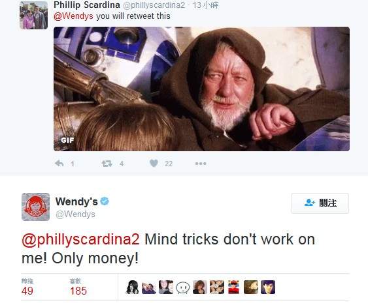Open the Wendy's display name
This screenshot has width=368, height=307.
tap(76, 201)
